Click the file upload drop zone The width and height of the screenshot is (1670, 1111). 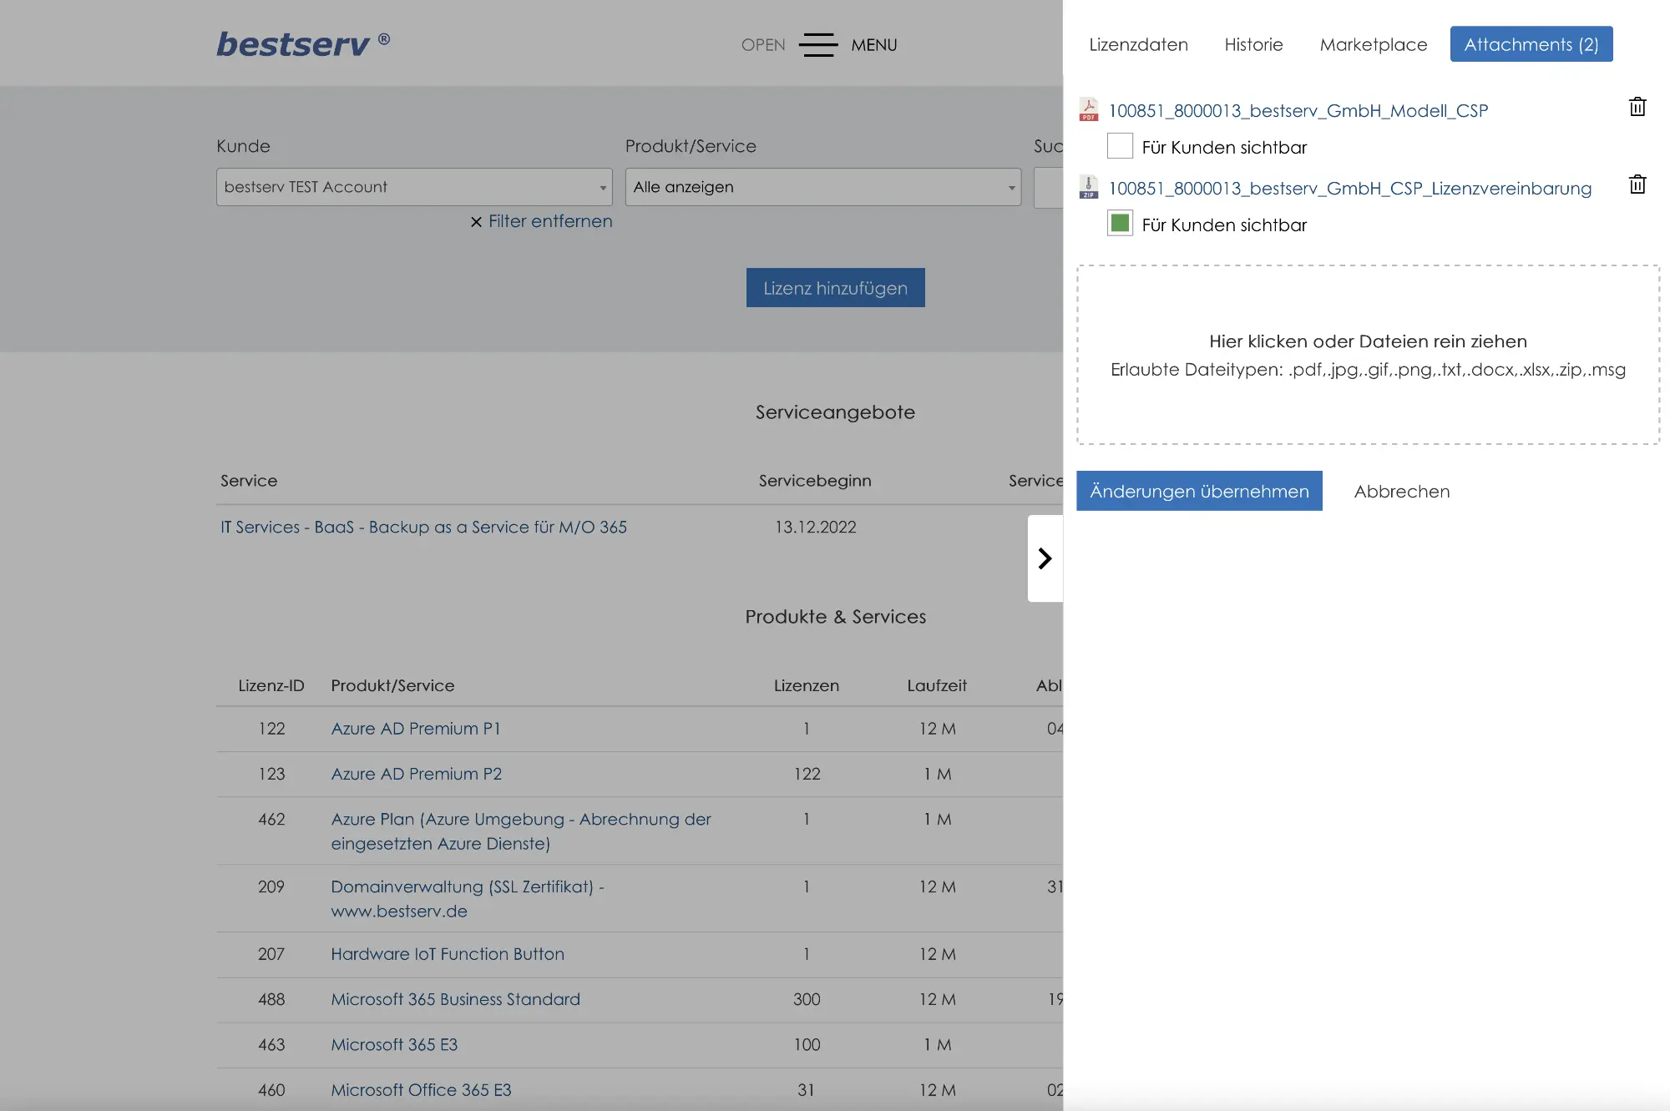coord(1368,355)
